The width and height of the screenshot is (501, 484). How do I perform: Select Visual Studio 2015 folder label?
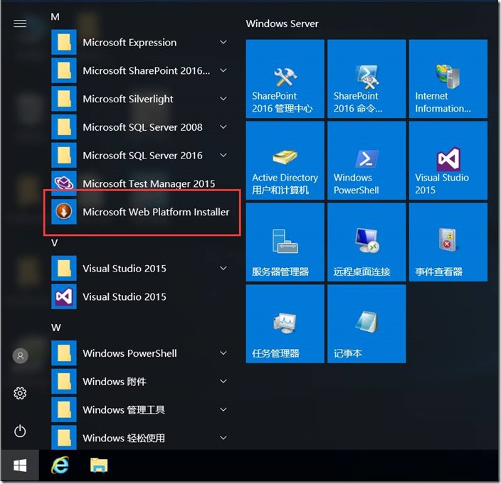tap(125, 269)
